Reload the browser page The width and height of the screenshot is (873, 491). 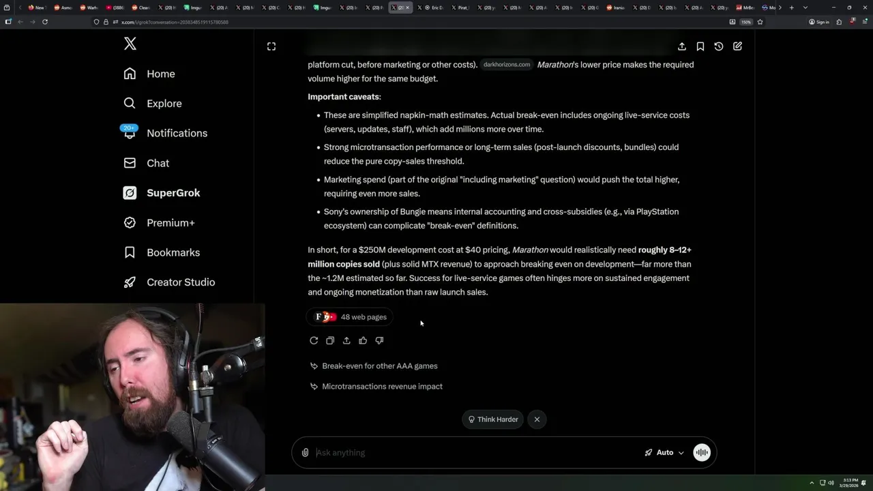coord(45,22)
